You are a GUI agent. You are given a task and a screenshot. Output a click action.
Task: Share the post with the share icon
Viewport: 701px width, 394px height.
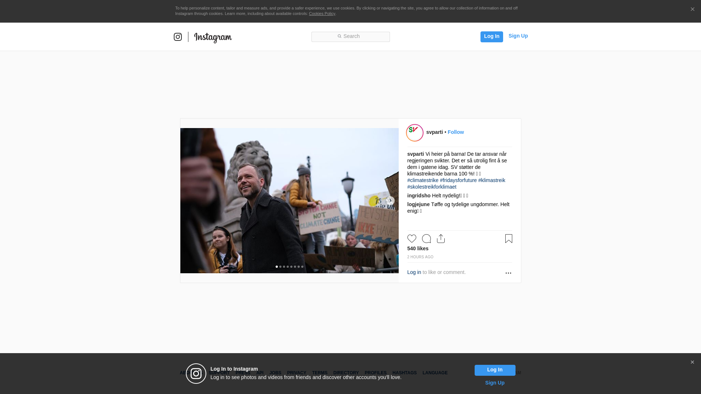point(441,239)
